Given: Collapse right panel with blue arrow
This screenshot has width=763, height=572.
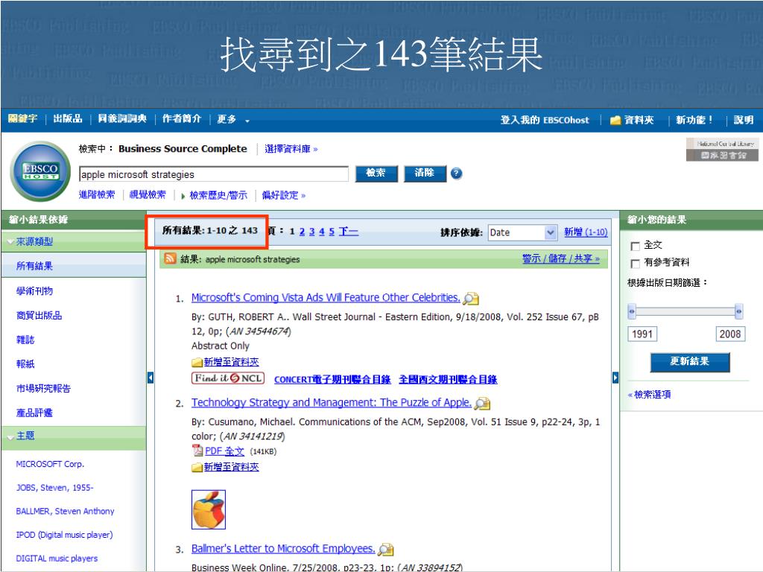Looking at the screenshot, I should (x=615, y=378).
